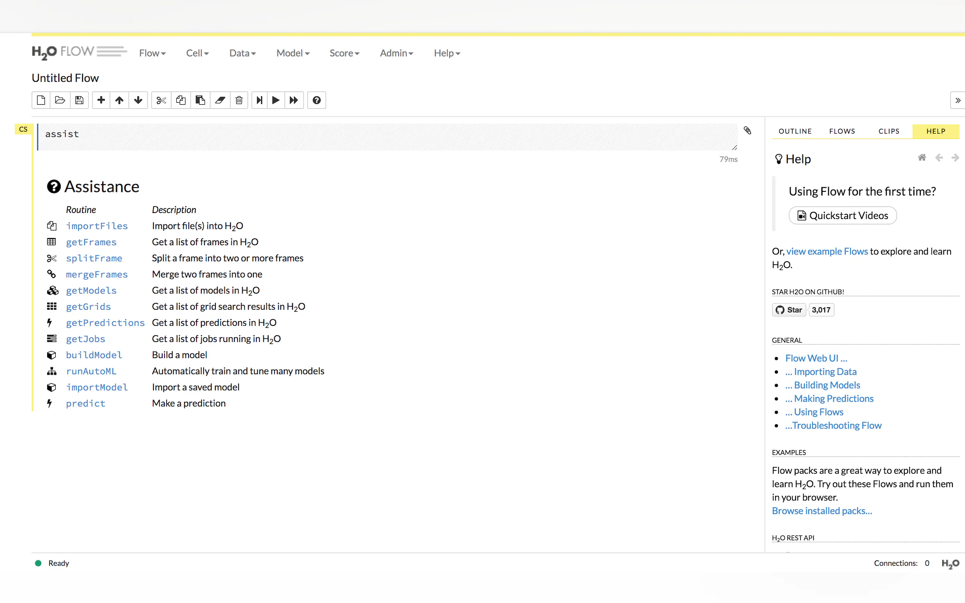
Task: Save the flow using floppy icon
Action: (x=79, y=100)
